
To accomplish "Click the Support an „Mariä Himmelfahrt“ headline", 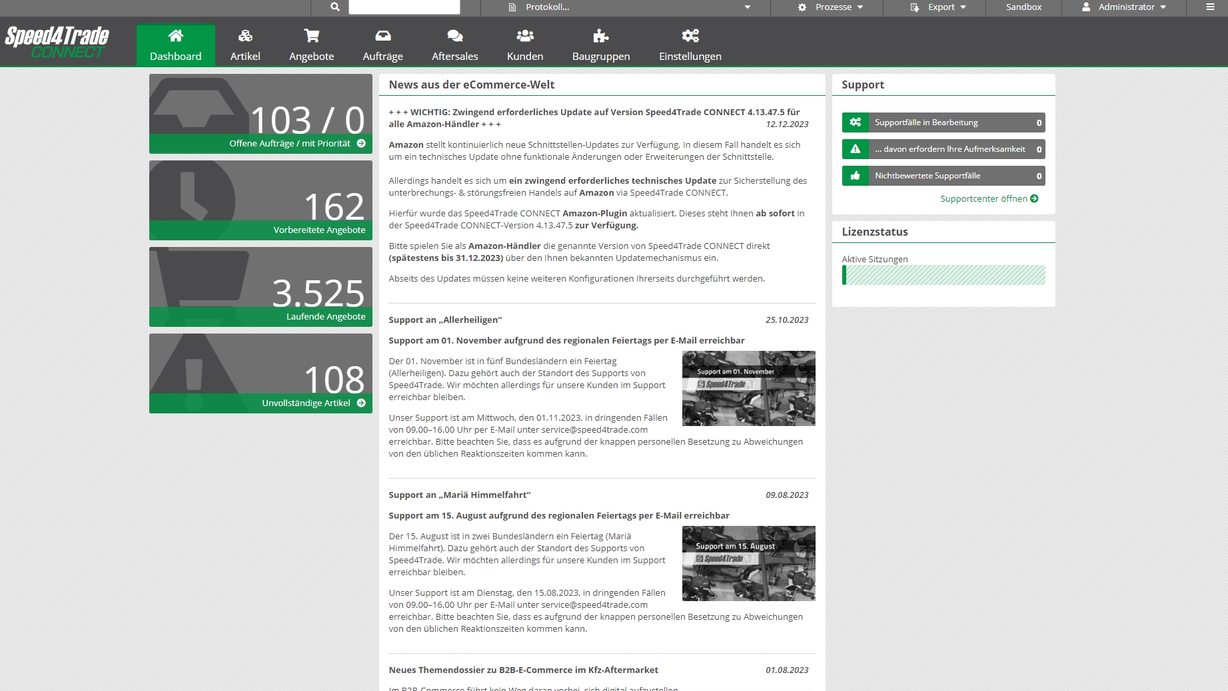I will point(460,495).
